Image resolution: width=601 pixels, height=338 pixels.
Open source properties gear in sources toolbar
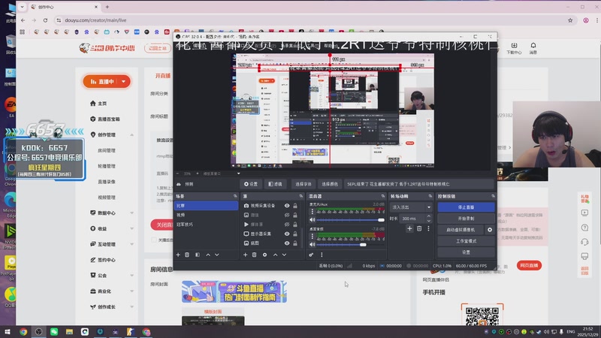pos(264,255)
